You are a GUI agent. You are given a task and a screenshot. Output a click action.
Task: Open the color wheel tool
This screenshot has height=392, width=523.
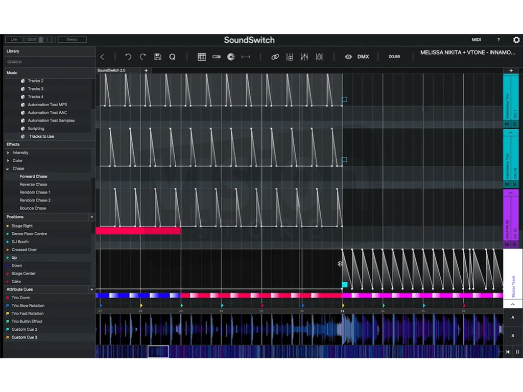[231, 57]
